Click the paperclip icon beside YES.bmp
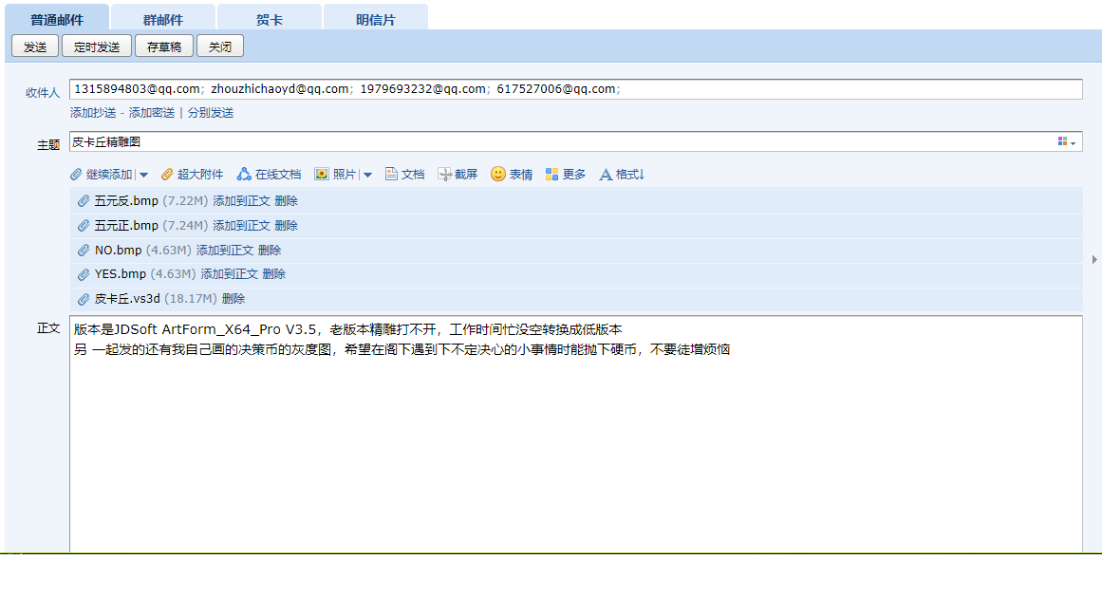1102x615 pixels. click(x=83, y=274)
